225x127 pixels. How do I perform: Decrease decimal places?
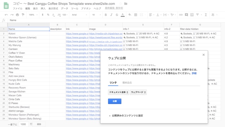pyautogui.click(x=53, y=15)
